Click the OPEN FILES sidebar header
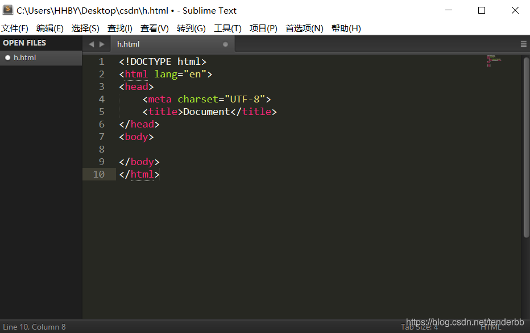The image size is (530, 333). coord(24,43)
